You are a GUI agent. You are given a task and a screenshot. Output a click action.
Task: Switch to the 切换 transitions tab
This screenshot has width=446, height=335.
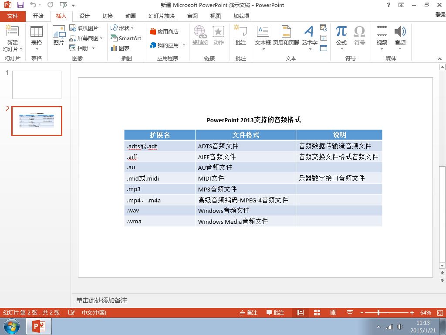click(x=108, y=16)
